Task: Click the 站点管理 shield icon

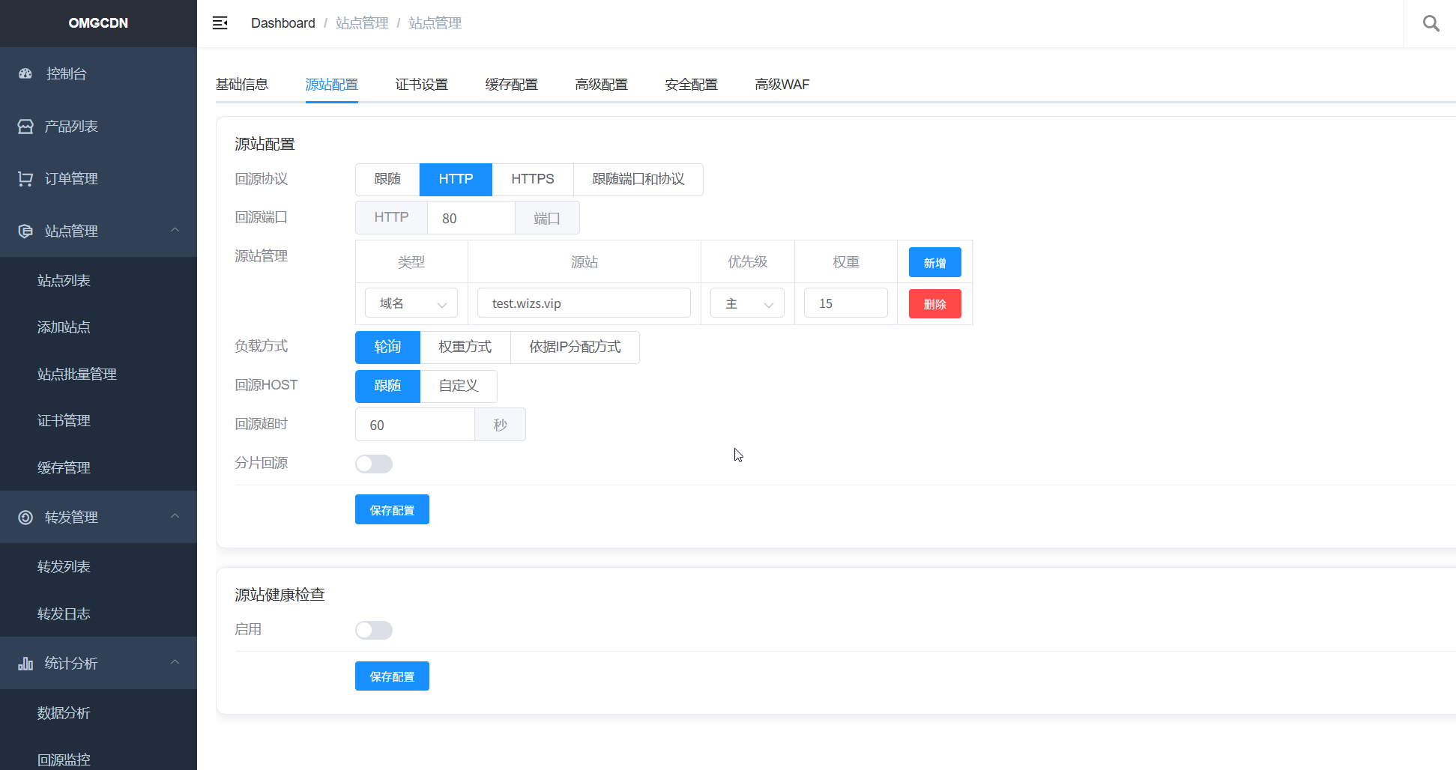Action: 25,231
